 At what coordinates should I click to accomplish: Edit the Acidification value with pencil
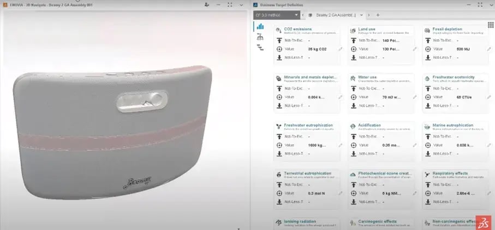[x=414, y=145]
